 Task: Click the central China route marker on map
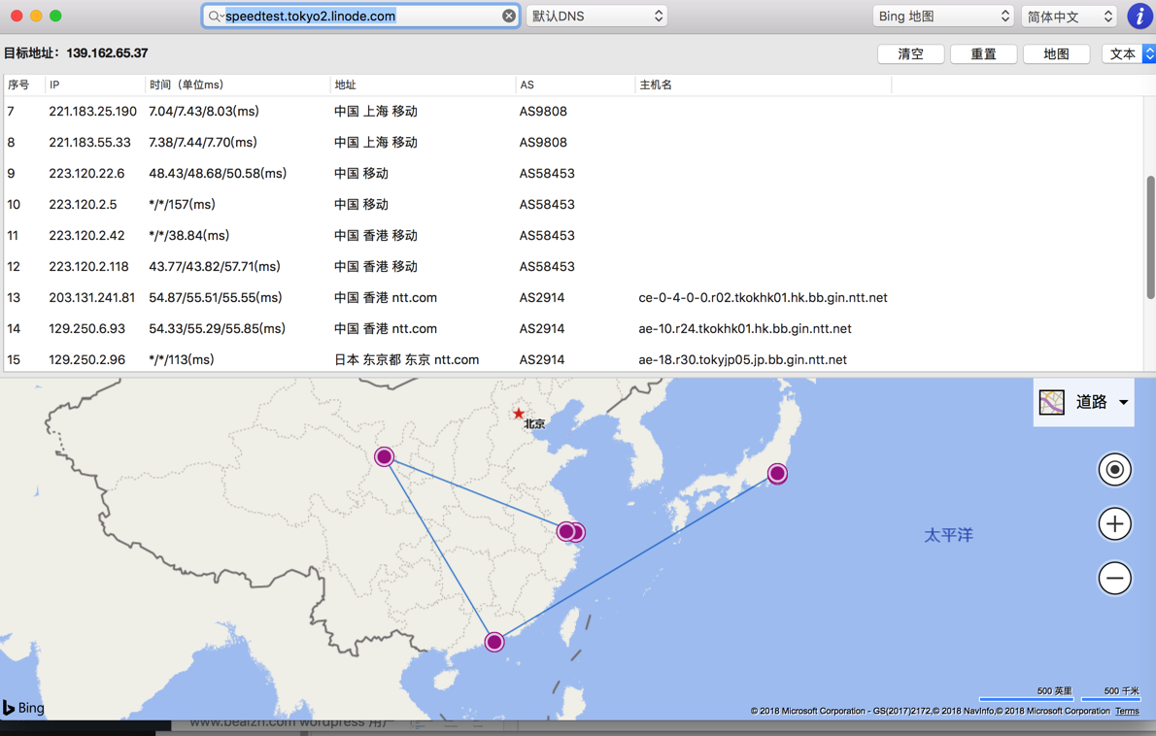pyautogui.click(x=384, y=456)
